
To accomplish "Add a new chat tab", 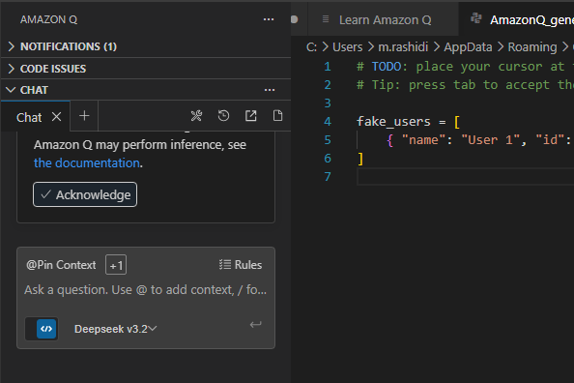I will 84,116.
